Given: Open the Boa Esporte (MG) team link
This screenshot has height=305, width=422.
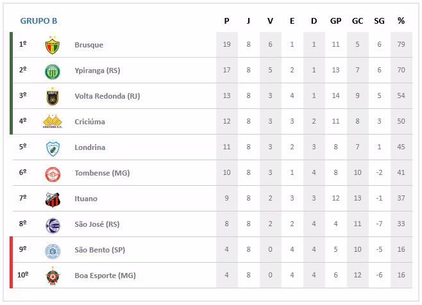Looking at the screenshot, I should [105, 276].
